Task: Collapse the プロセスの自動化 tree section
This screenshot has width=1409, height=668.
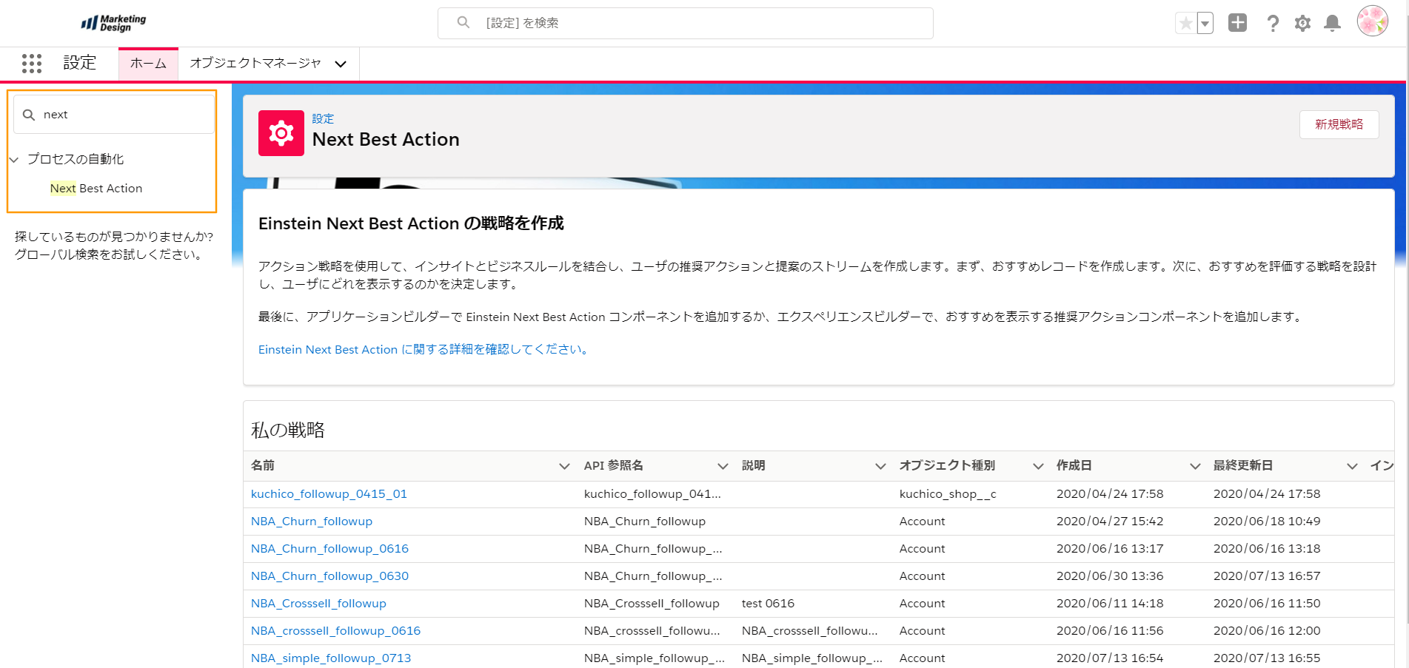Action: click(14, 160)
